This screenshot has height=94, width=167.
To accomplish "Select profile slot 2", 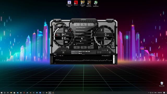I will [x=100, y=52].
